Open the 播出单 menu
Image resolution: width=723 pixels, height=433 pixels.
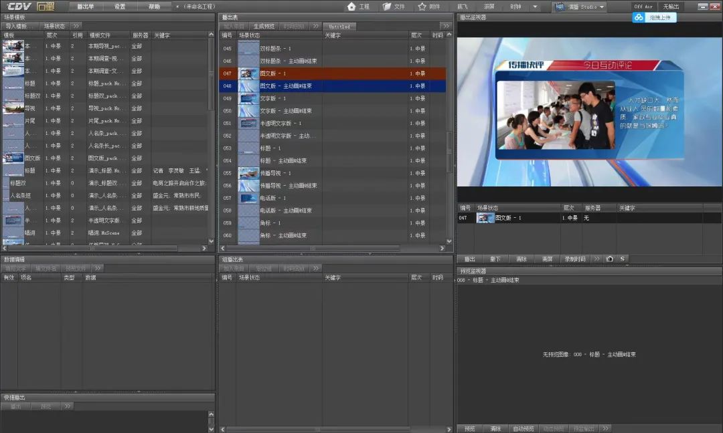pos(86,6)
